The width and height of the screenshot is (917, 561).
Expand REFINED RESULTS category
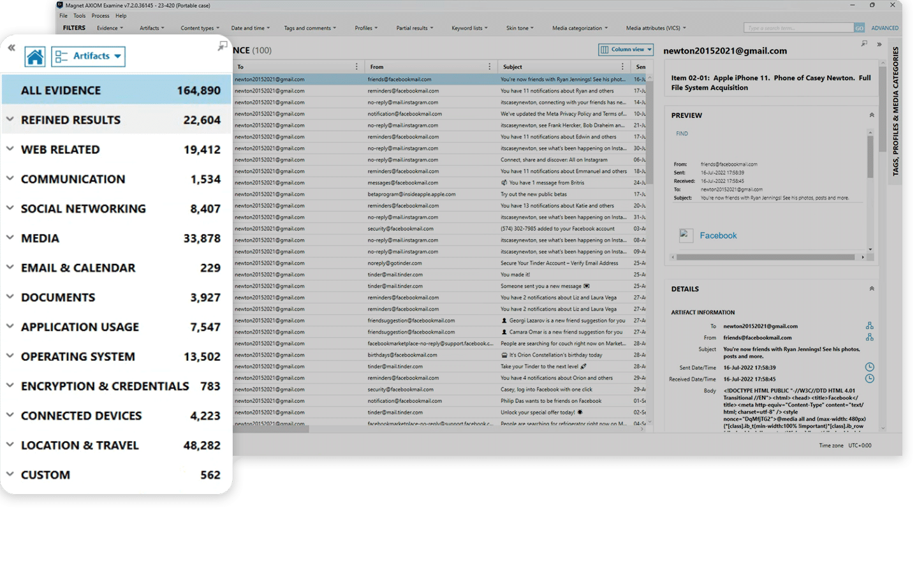click(x=10, y=119)
